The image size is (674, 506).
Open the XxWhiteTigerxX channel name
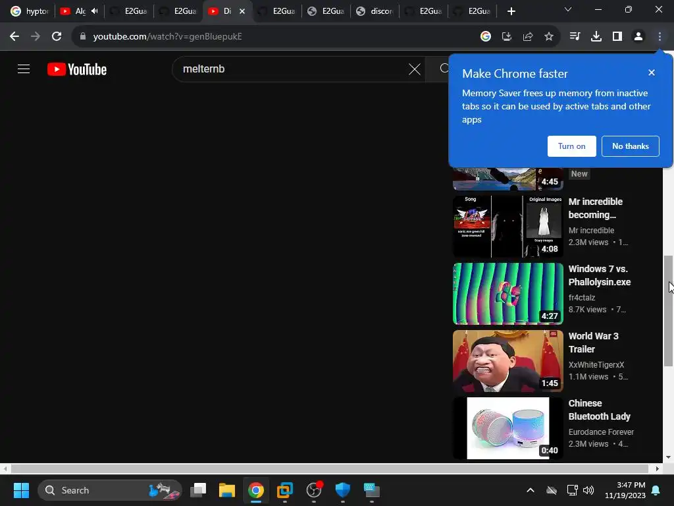[x=596, y=364]
